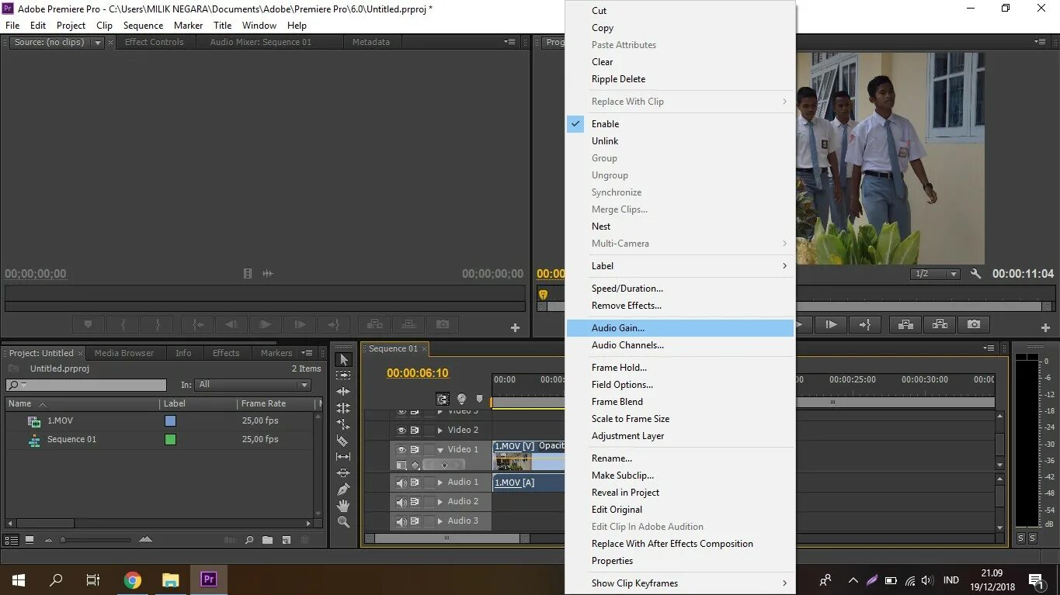
Task: Click the Project panel search field
Action: pyautogui.click(x=85, y=385)
